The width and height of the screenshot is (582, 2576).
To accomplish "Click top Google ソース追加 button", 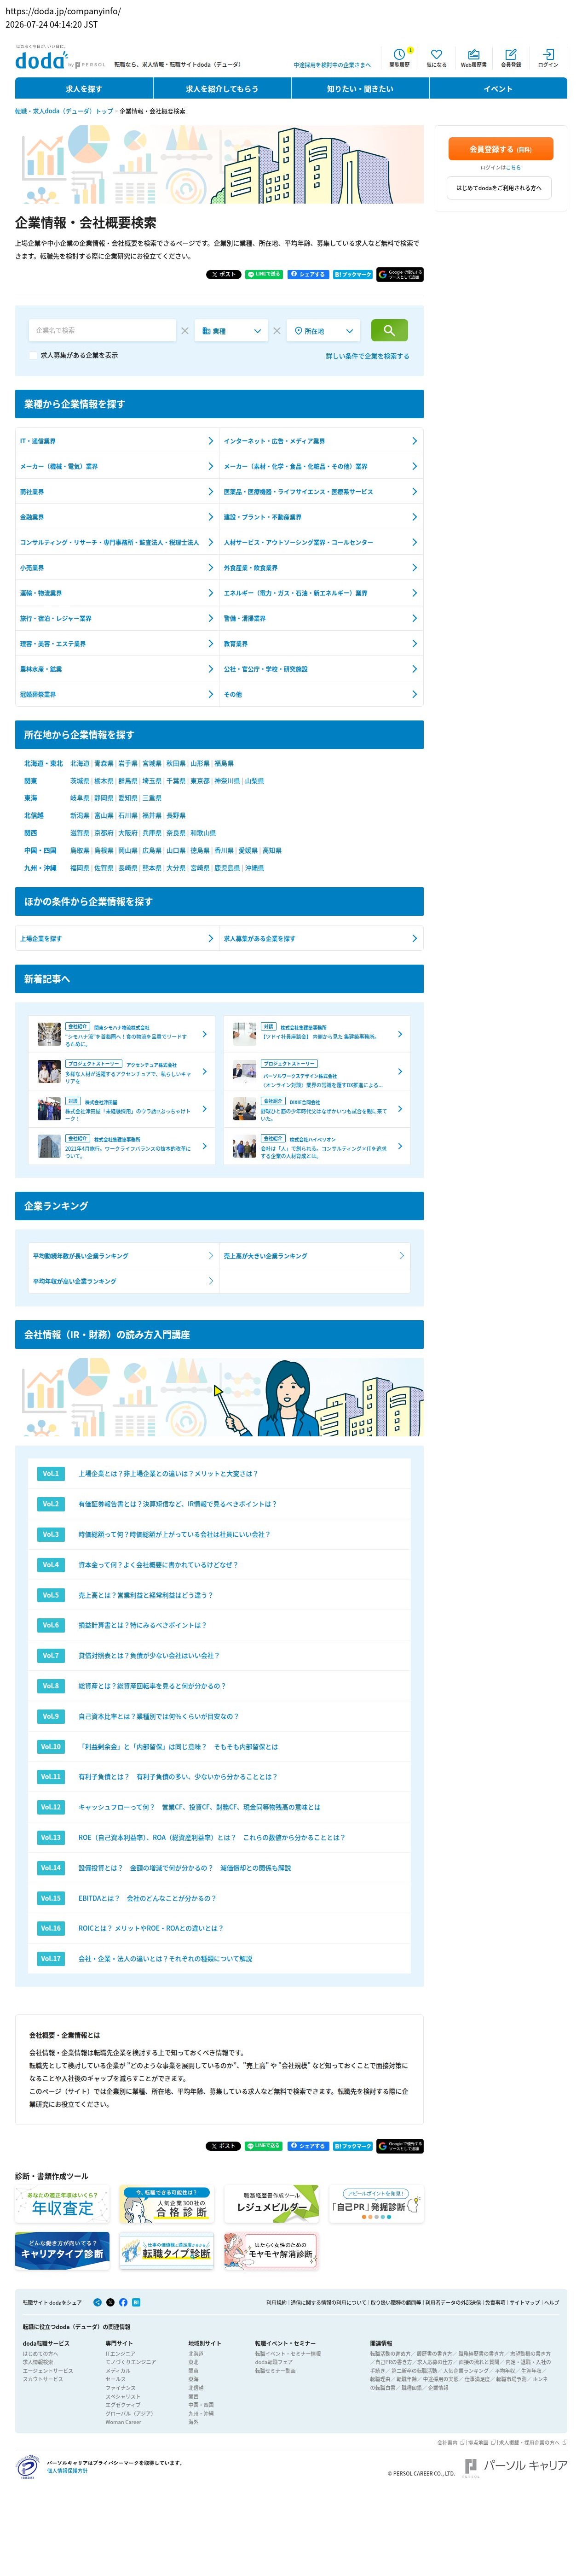I will pos(400,274).
